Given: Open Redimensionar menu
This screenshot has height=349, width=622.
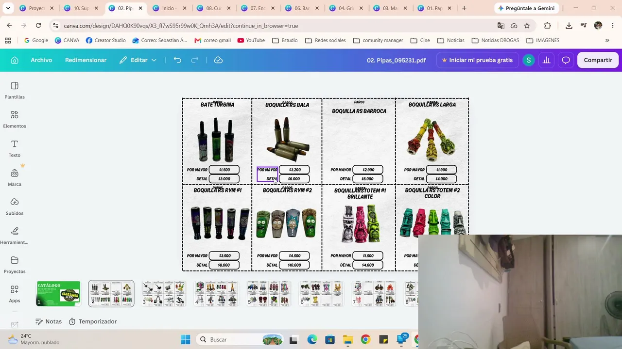Looking at the screenshot, I should [x=86, y=60].
